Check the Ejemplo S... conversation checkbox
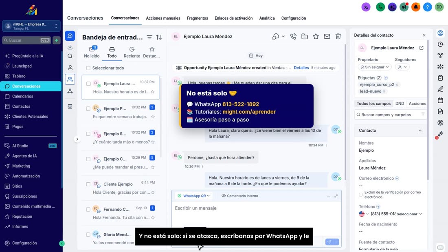Screen dimensions: 448x252 [x=88, y=134]
